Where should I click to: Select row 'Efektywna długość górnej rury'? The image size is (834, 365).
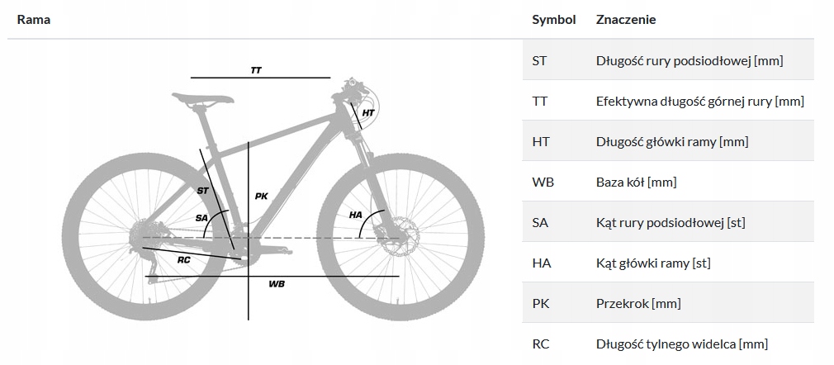pyautogui.click(x=699, y=101)
